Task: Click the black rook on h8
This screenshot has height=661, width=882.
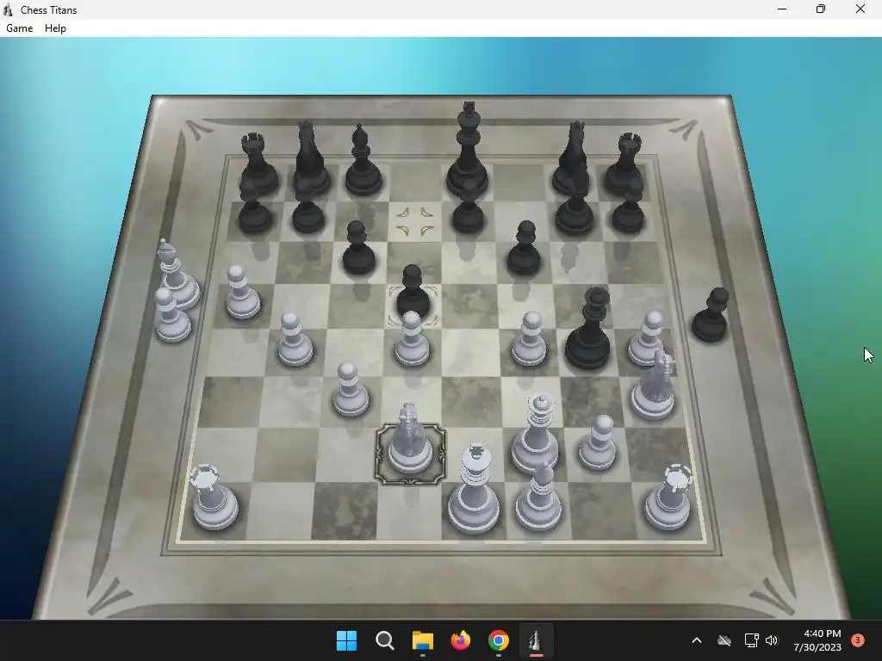Action: coord(625,163)
